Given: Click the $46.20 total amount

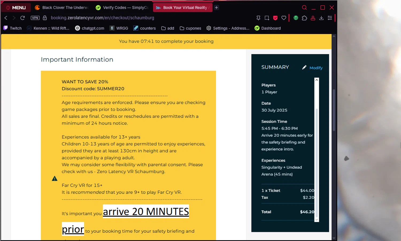Looking at the screenshot, I should (307, 212).
